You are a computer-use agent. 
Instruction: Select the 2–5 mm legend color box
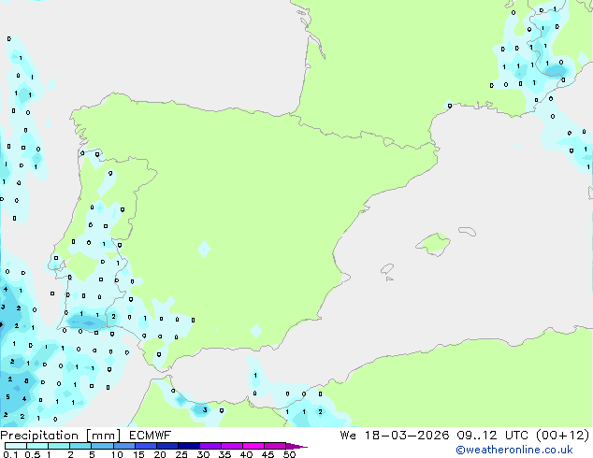click(80, 446)
